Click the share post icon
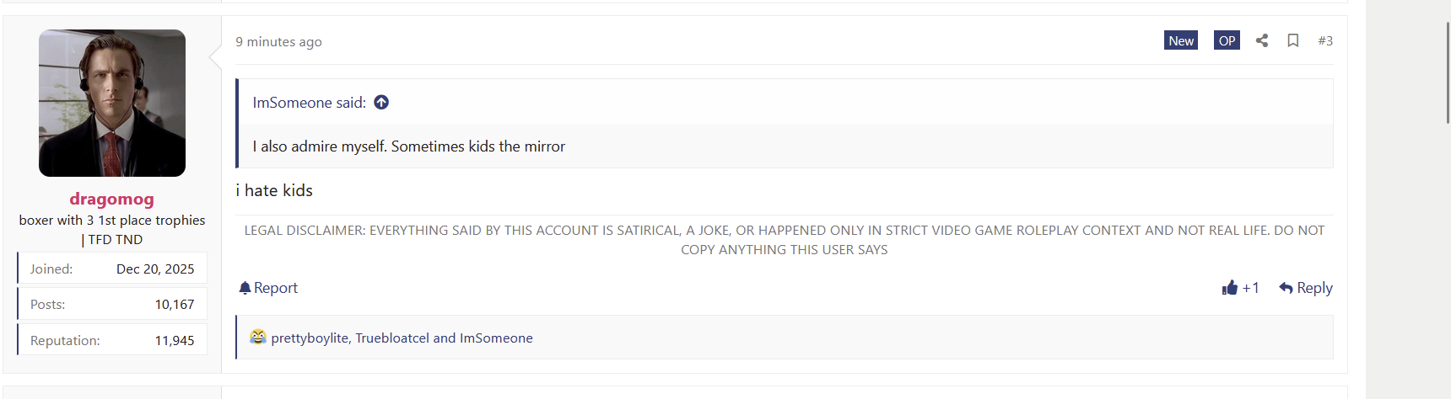 [x=1262, y=40]
